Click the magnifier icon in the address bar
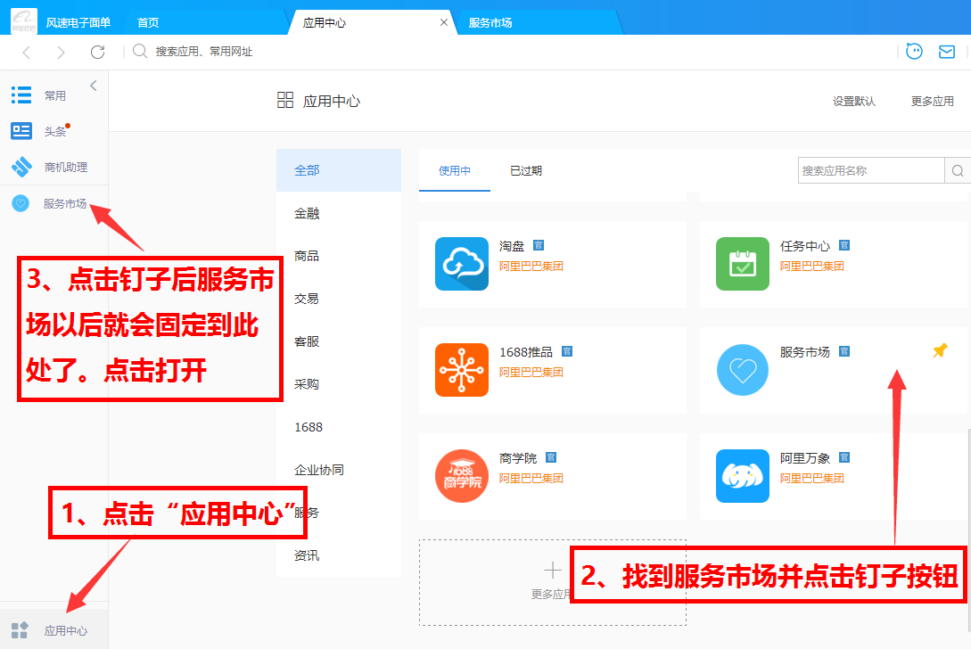The width and height of the screenshot is (971, 649). click(140, 51)
